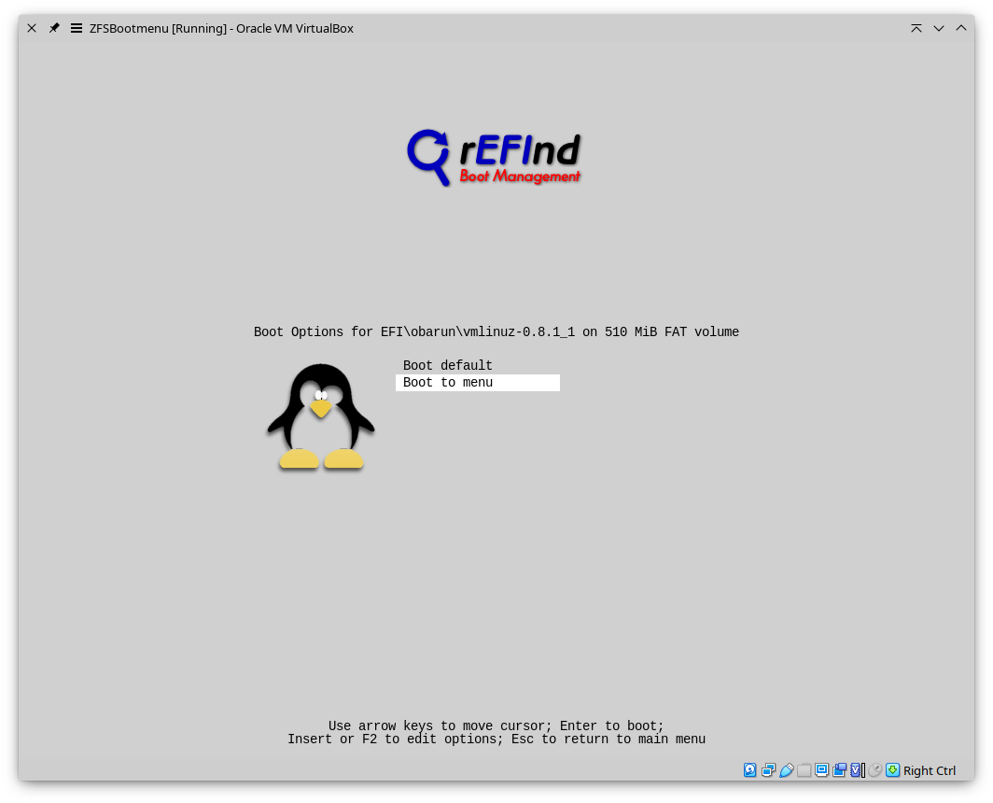The width and height of the screenshot is (993, 803).
Task: Open the recording status icon
Action: coord(839,770)
